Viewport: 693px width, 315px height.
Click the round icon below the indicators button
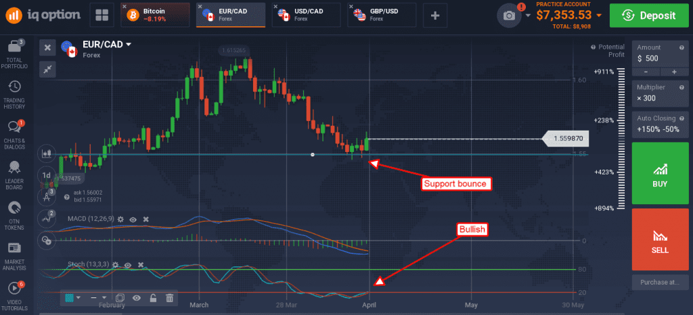(x=46, y=239)
